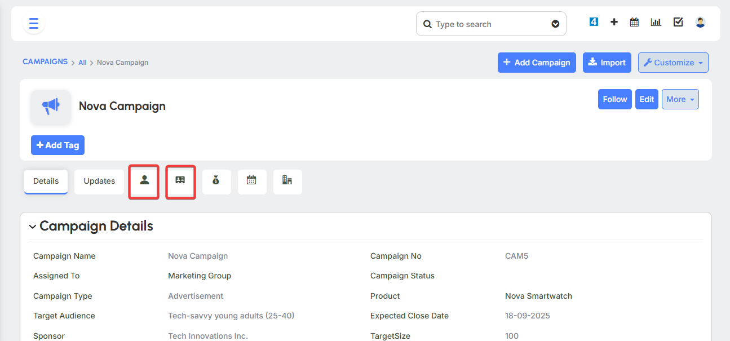Viewport: 730px width, 341px height.
Task: Open the hamburger navigation menu
Action: pyautogui.click(x=33, y=24)
